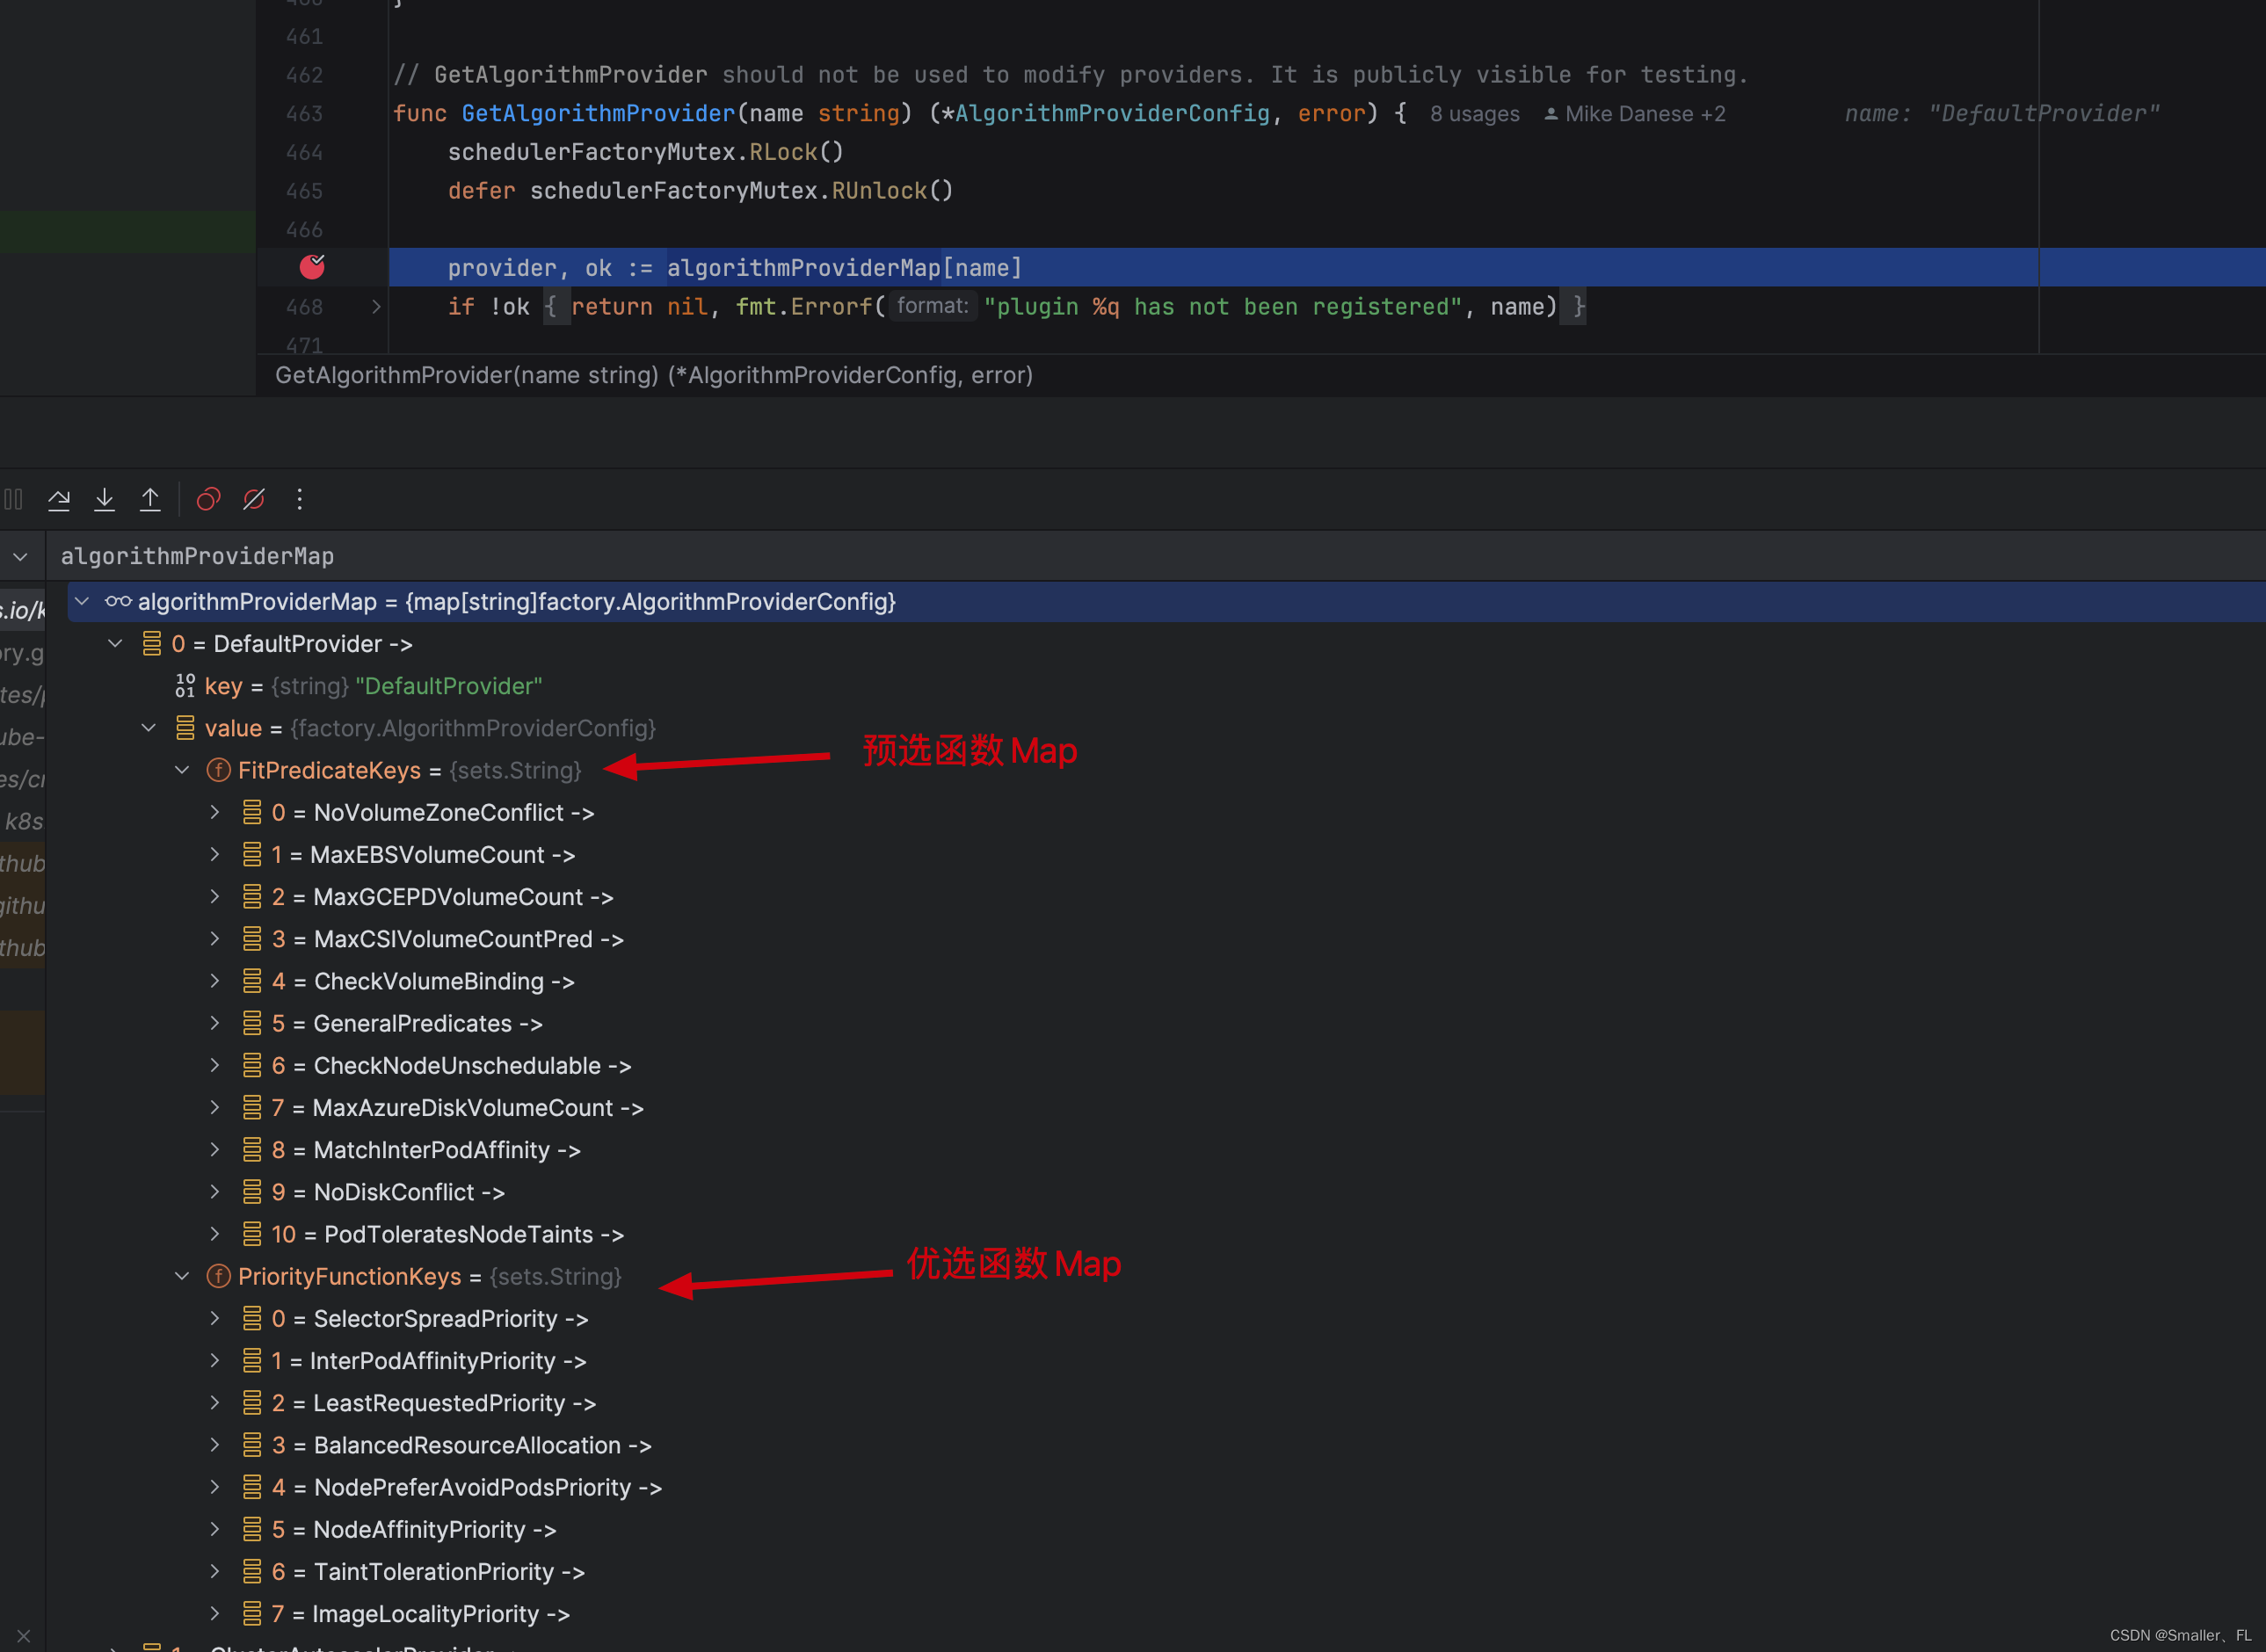This screenshot has height=1652, width=2266.
Task: Expand the MaxCSIVolumeCountPred entry
Action: click(215, 938)
